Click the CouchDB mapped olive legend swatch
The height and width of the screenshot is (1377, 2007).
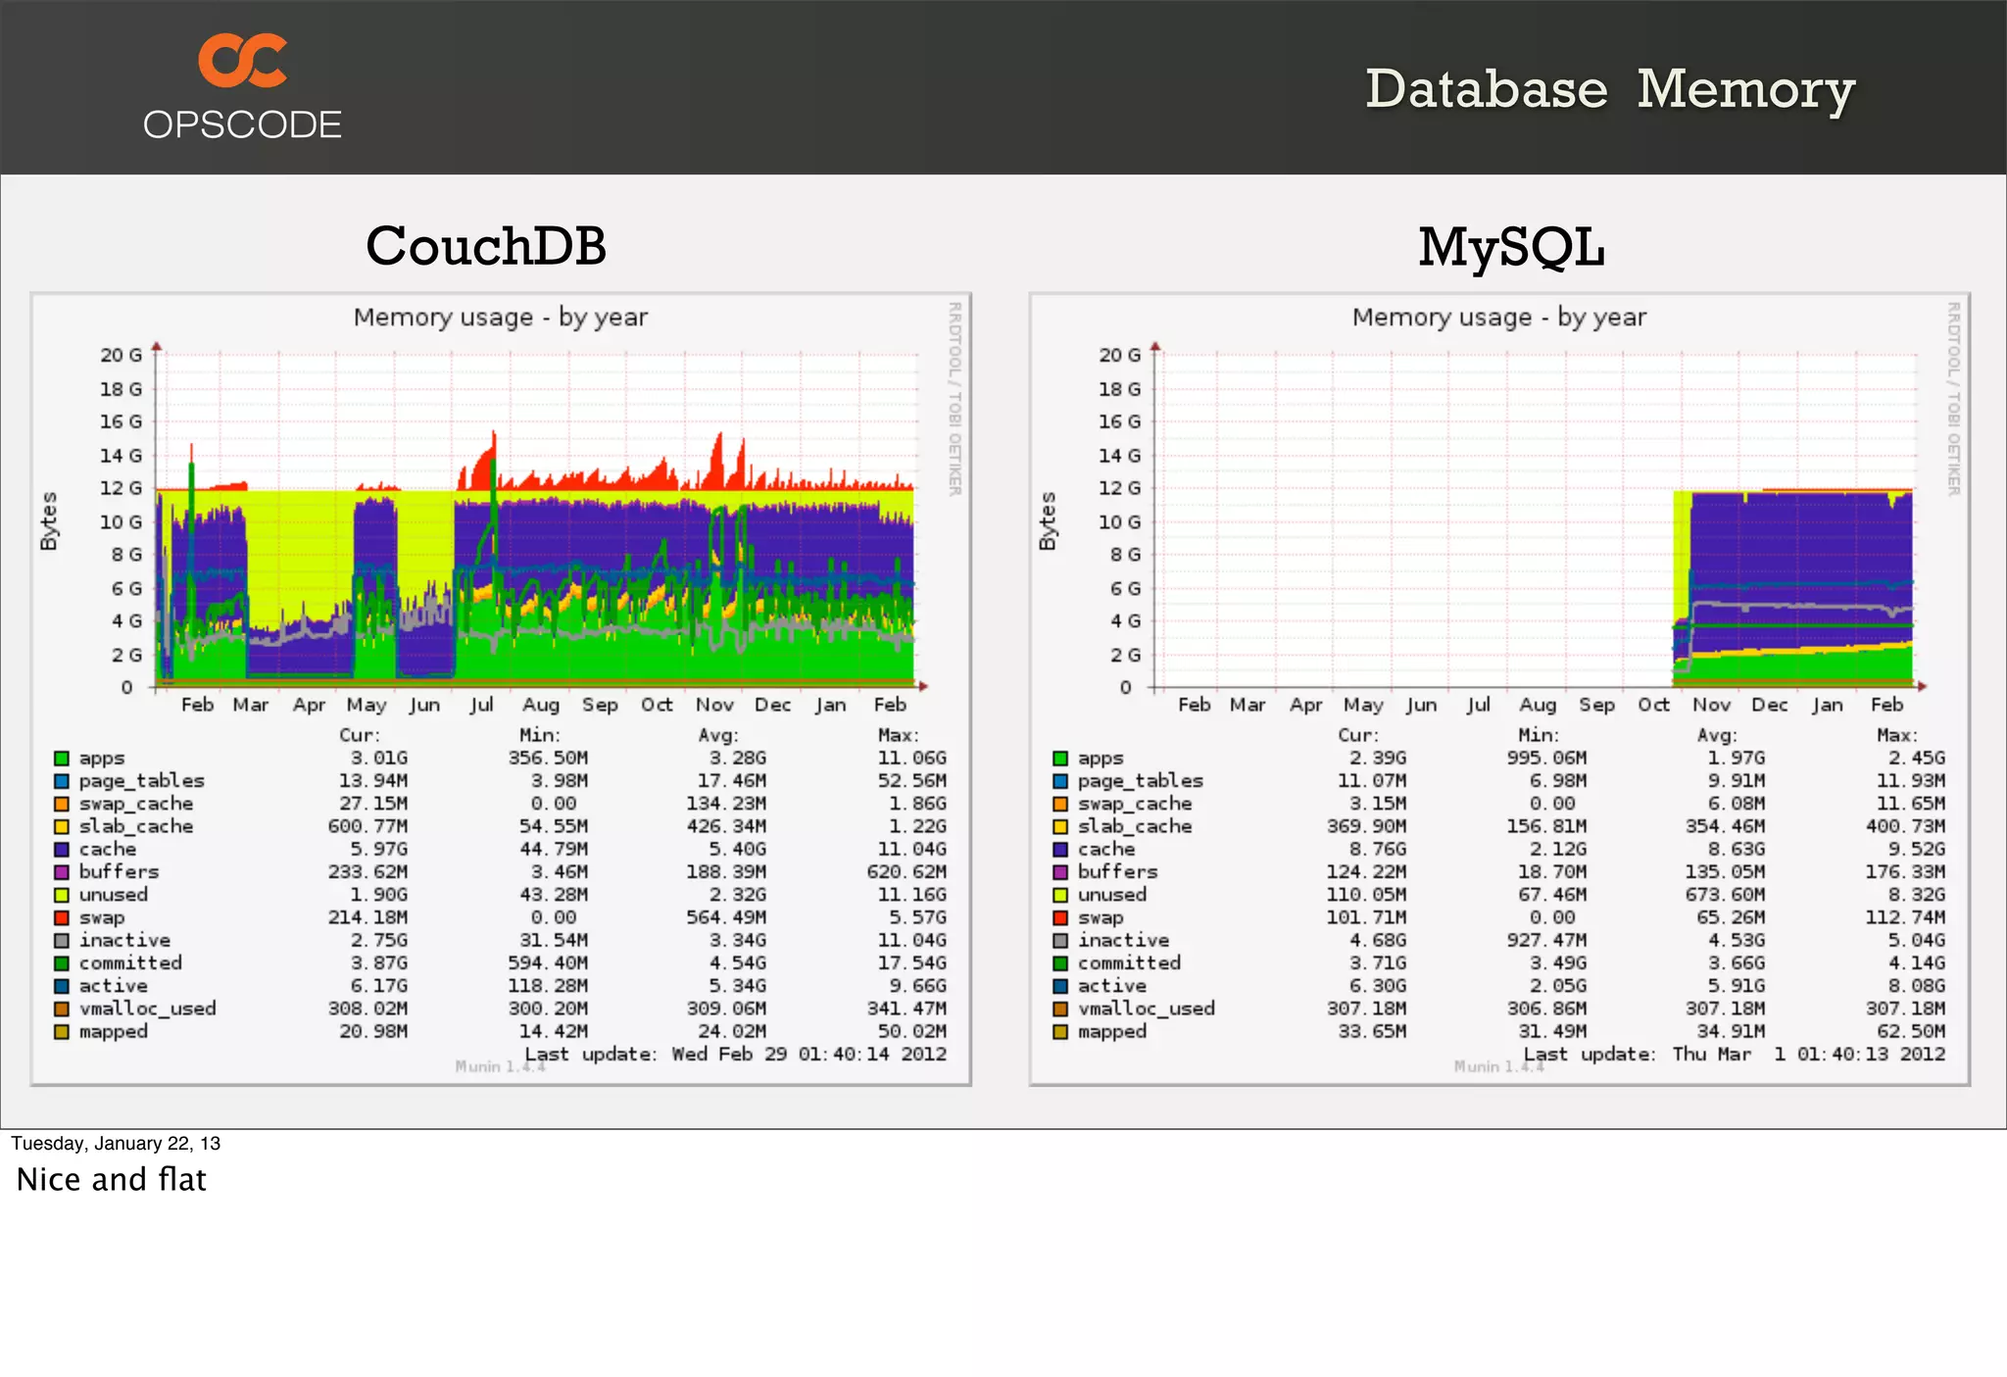pos(61,1032)
